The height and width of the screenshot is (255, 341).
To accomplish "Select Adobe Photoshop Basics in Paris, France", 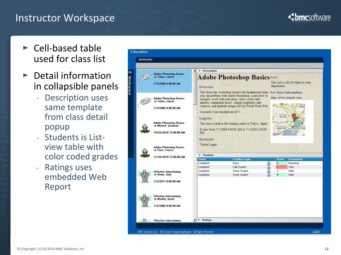I will pos(164,152).
